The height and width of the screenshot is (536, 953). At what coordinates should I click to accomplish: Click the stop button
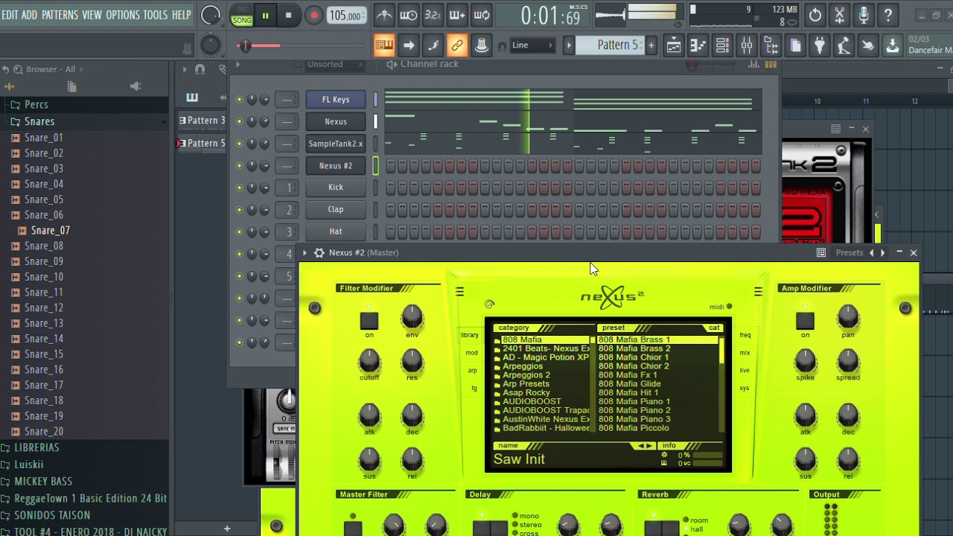(288, 16)
